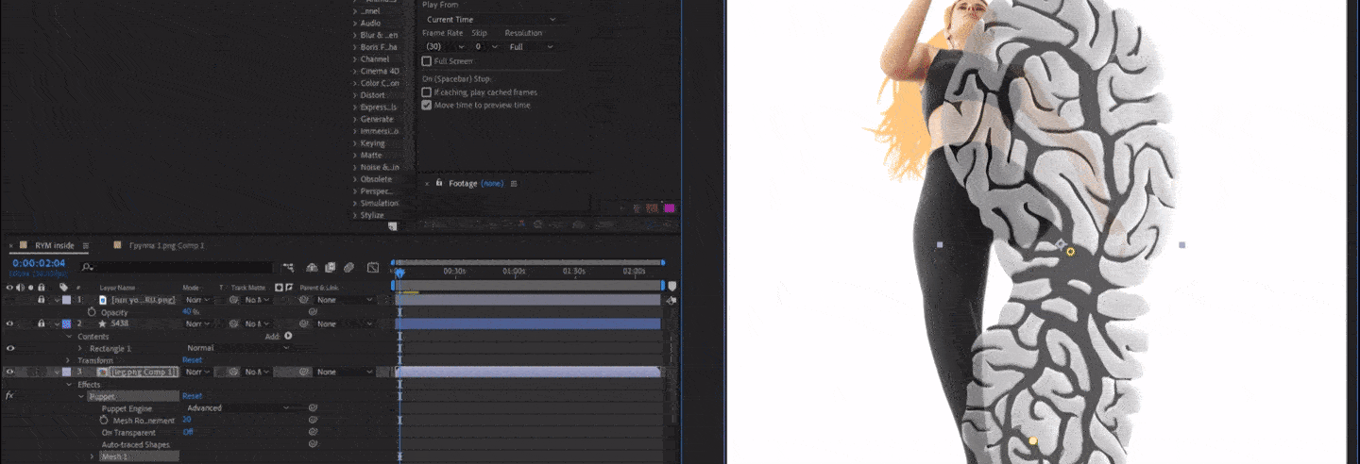
Task: Open the Play From Current Time dropdown
Action: (490, 19)
